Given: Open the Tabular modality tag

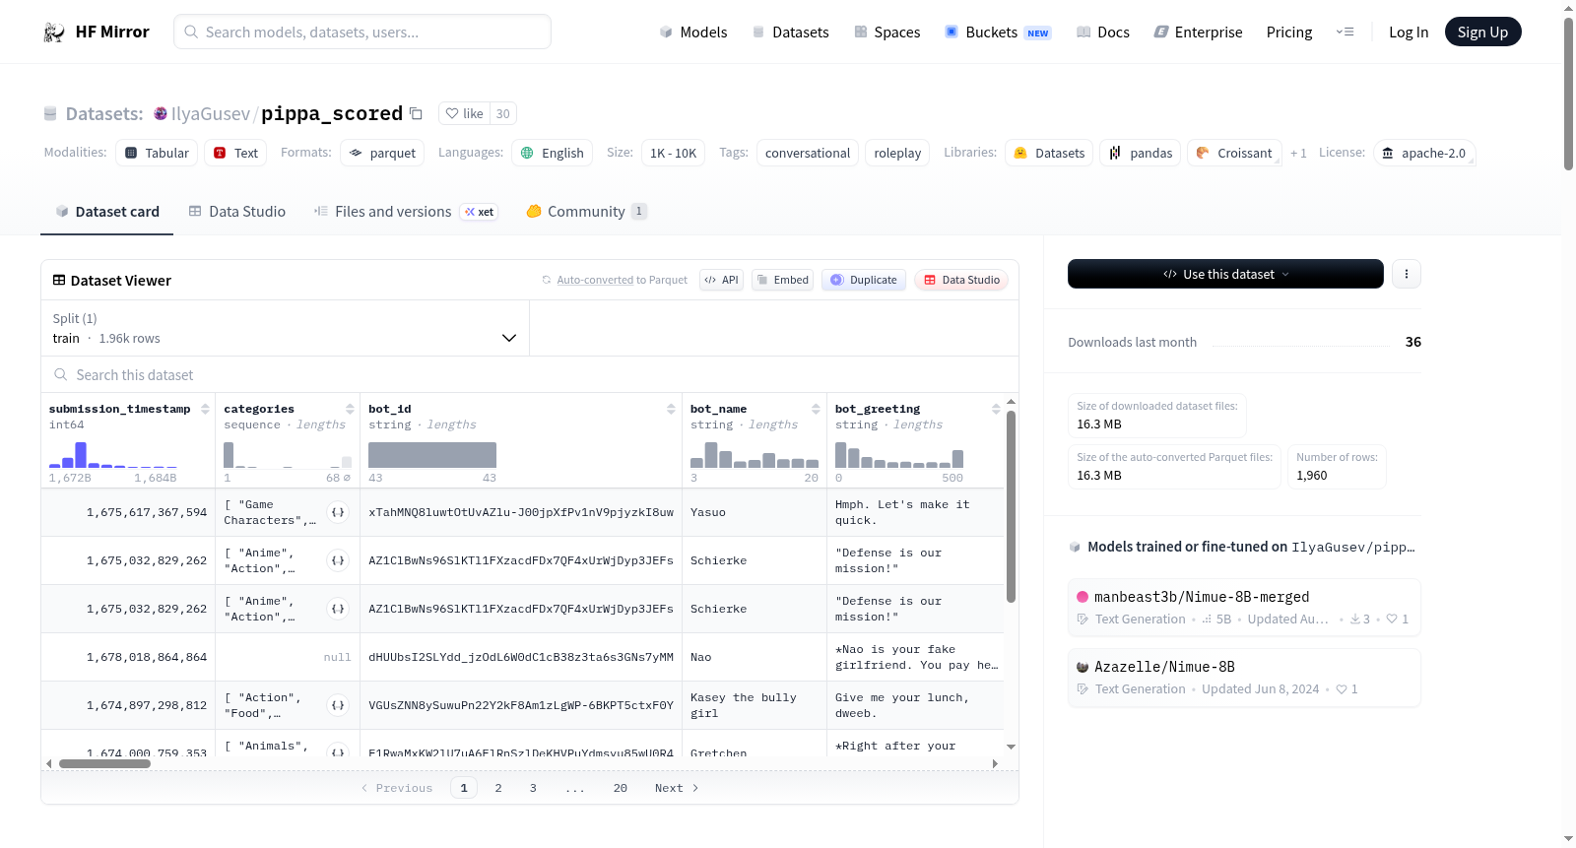Looking at the screenshot, I should [x=157, y=153].
